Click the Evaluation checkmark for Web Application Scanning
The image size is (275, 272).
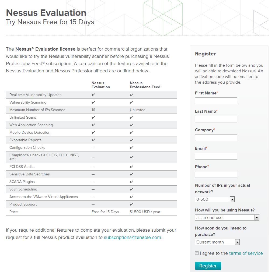[x=93, y=125]
